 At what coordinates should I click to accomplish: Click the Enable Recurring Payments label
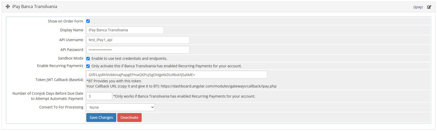pos(60,66)
